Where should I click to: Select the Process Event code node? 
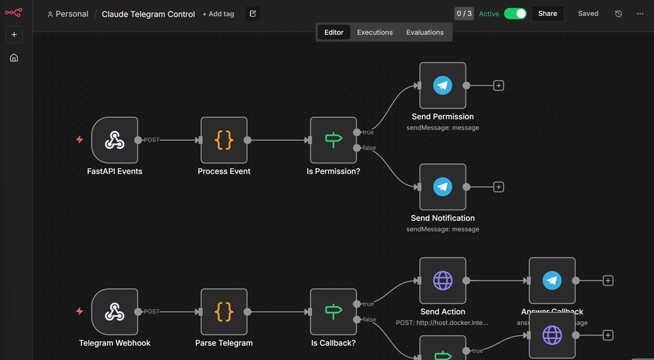point(224,140)
